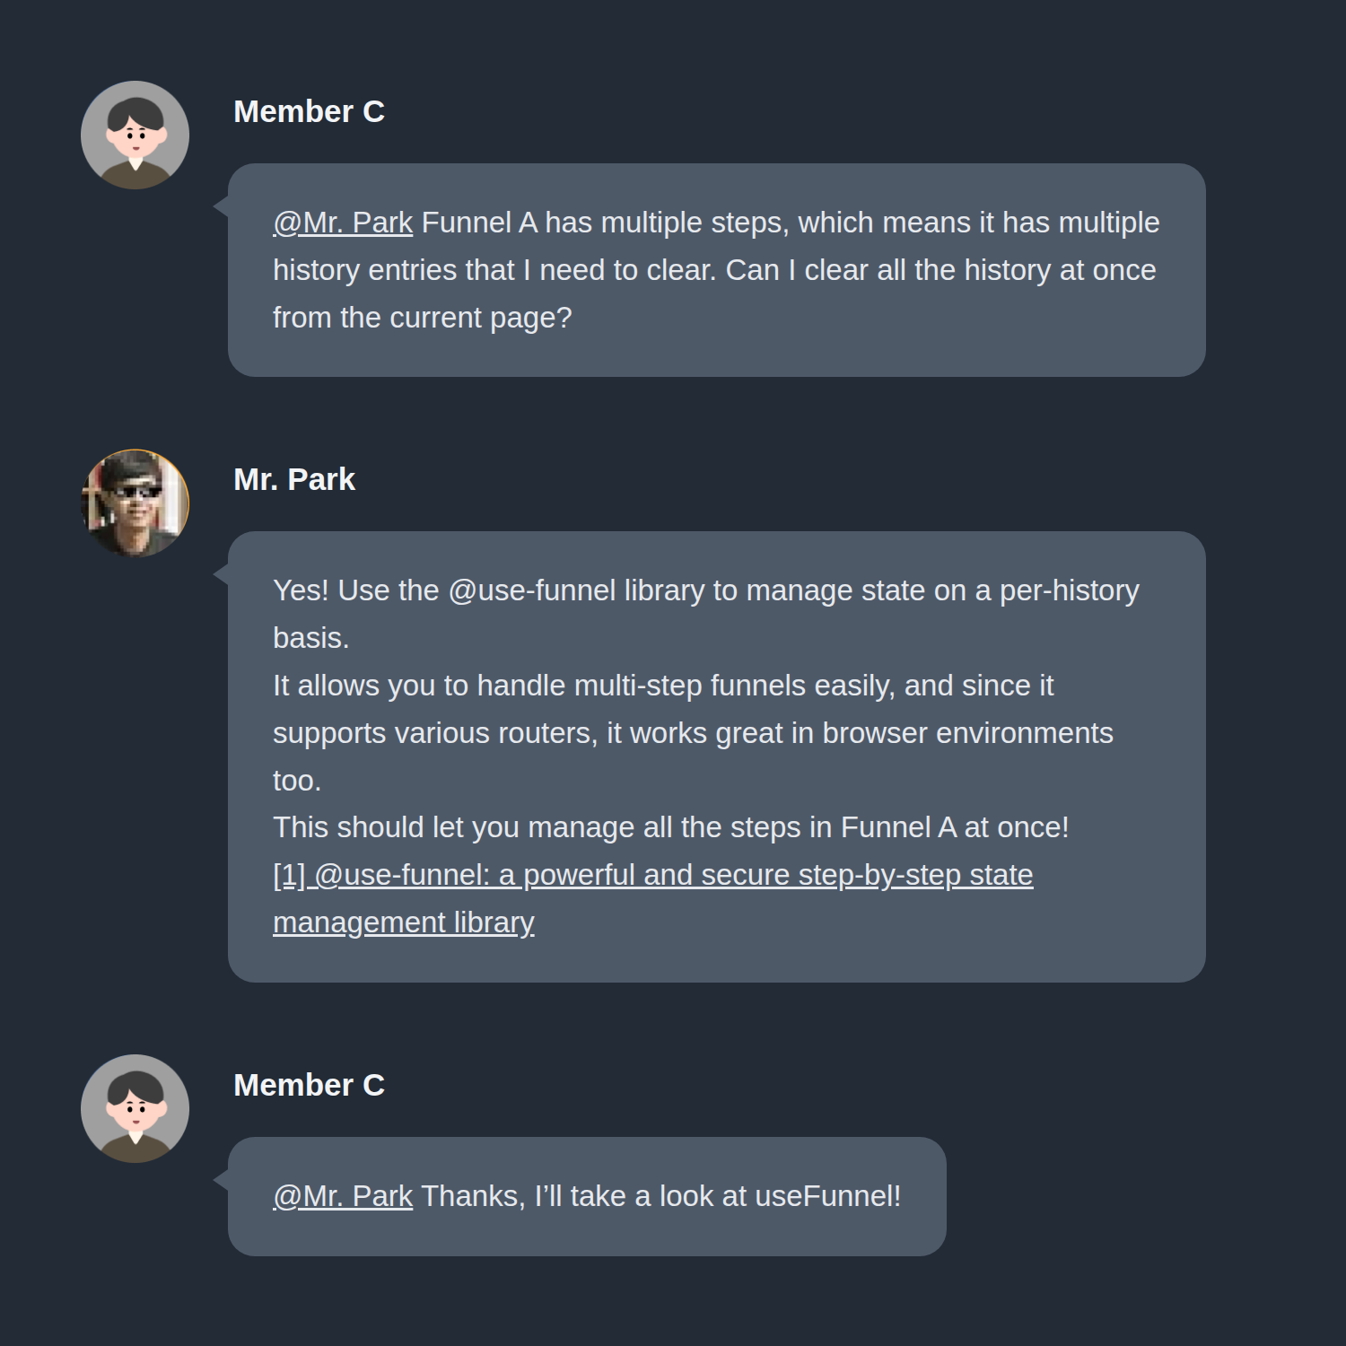
Task: Click the bubble tail pointer on Mr. Park's message
Action: (x=221, y=575)
